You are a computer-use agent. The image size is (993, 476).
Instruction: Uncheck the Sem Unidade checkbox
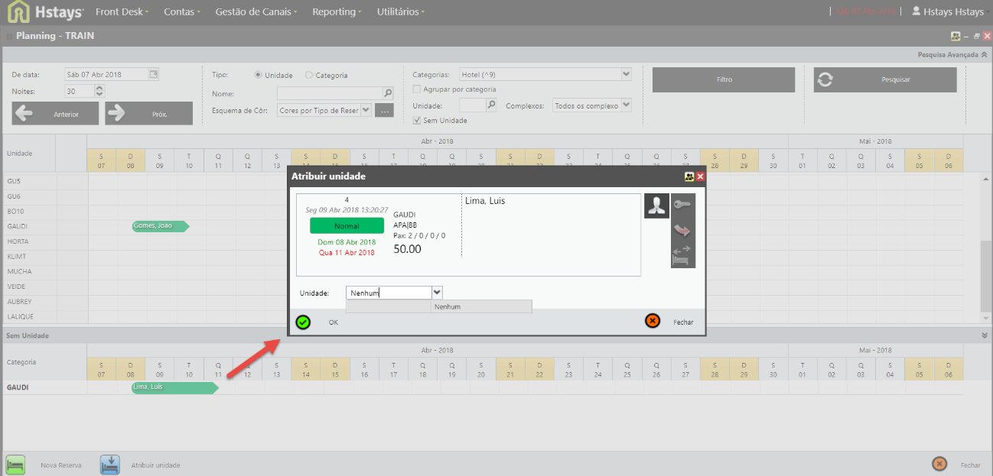click(x=417, y=120)
